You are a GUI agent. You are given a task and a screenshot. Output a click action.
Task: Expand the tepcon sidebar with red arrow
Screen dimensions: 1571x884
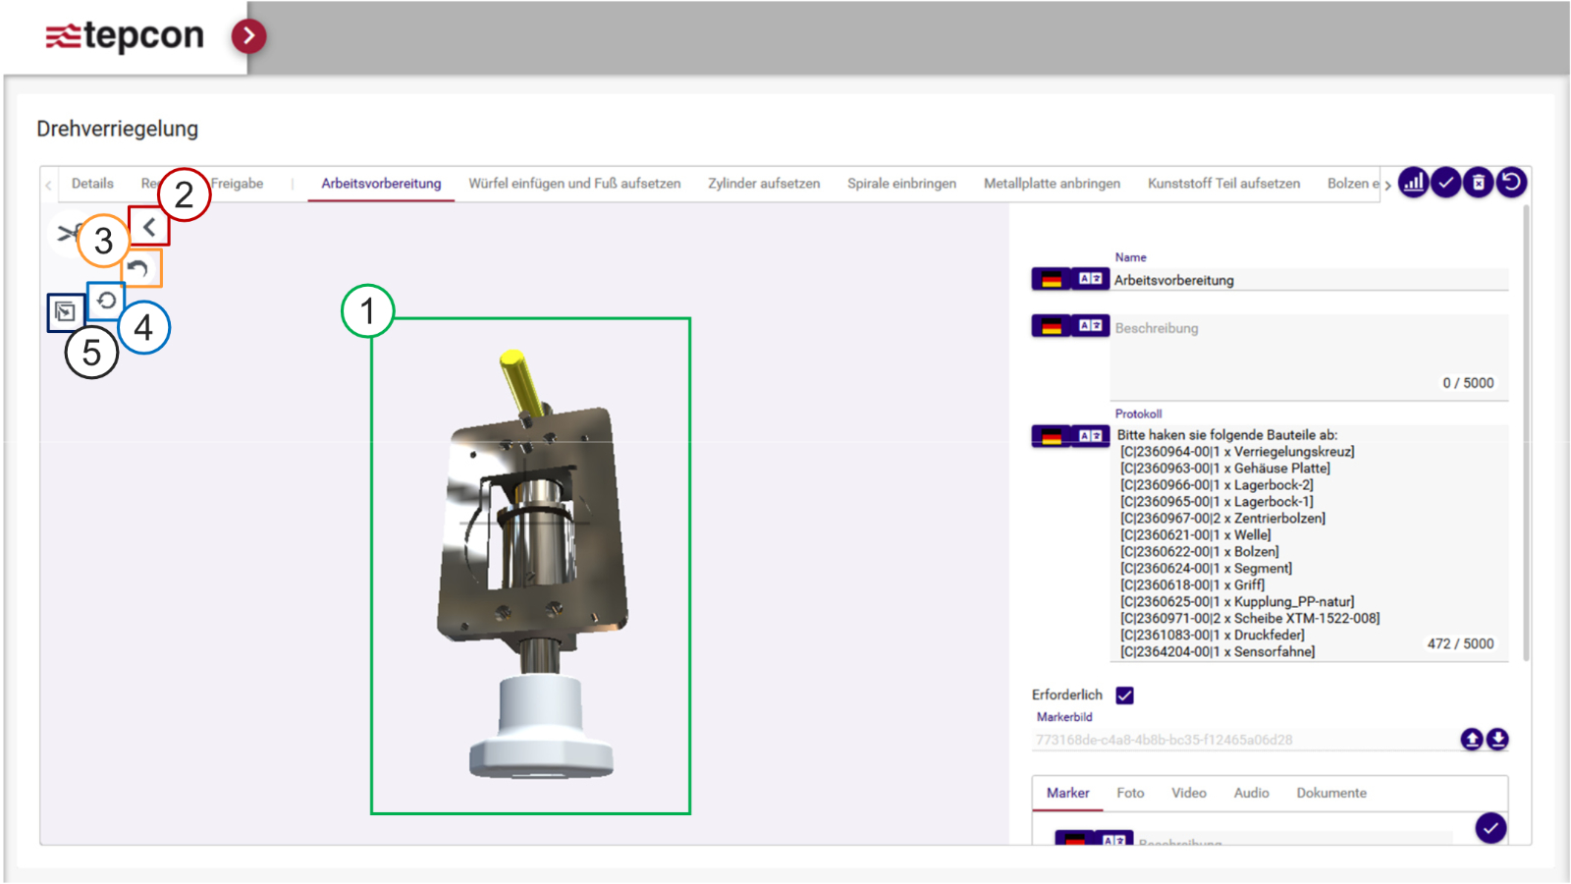click(x=248, y=36)
